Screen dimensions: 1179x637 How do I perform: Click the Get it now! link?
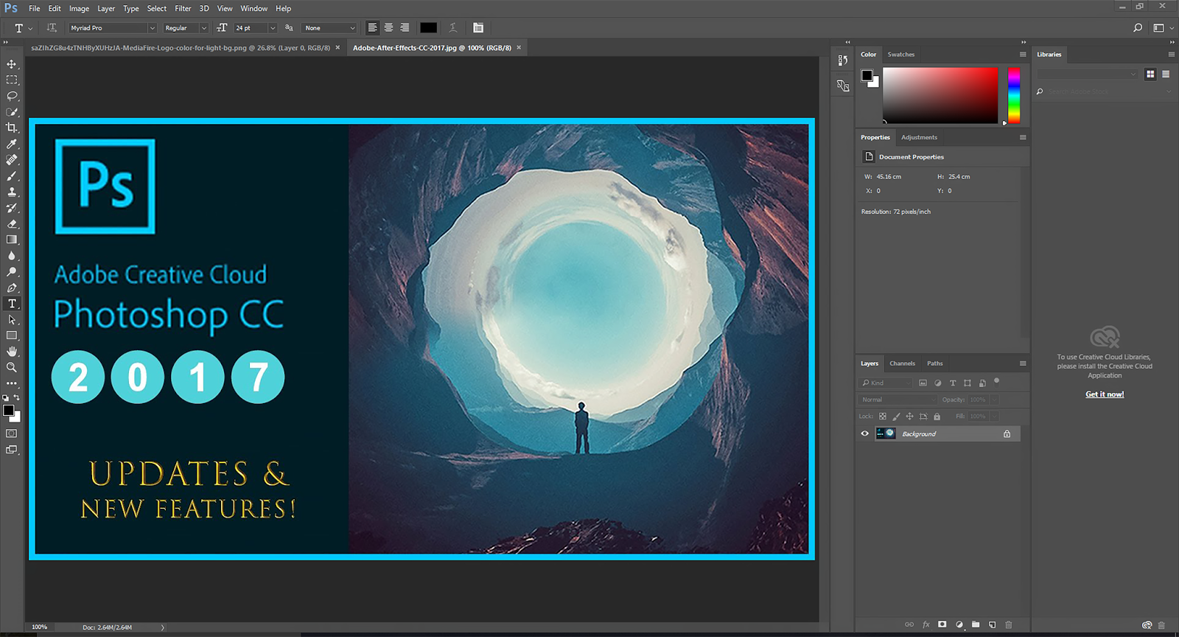[1105, 394]
